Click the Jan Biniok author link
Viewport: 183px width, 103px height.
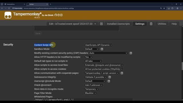pyautogui.click(x=49, y=15)
